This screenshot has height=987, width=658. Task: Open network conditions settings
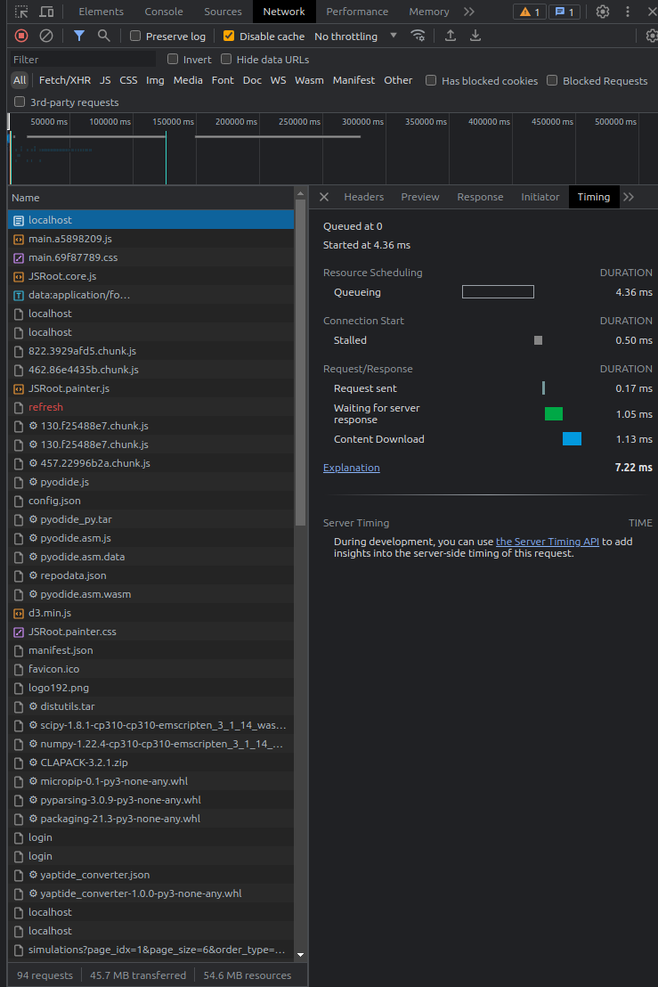tap(418, 36)
